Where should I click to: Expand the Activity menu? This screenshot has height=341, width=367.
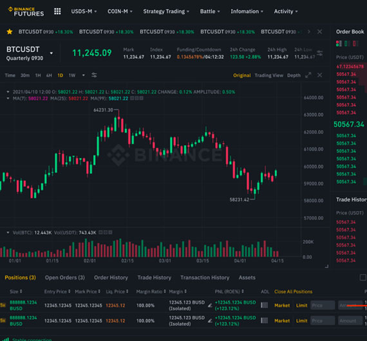[x=286, y=11]
